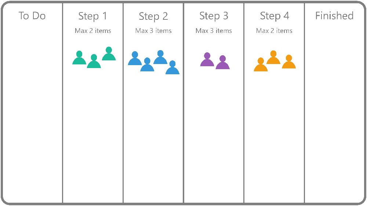This screenshot has width=367, height=206.
Task: Select Step 3's Max 3 items label
Action: click(x=214, y=31)
